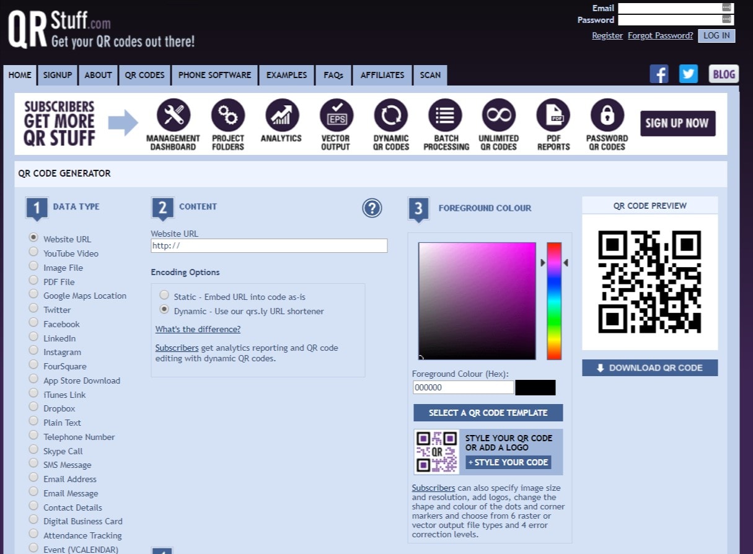Open the Facebook page icon
Image resolution: width=753 pixels, height=554 pixels.
pyautogui.click(x=659, y=74)
